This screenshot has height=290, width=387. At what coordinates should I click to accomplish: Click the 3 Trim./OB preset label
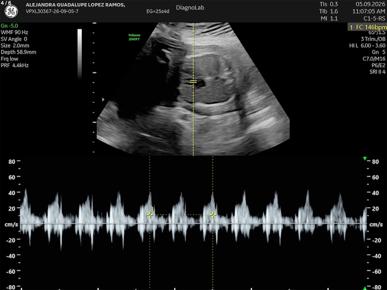[x=373, y=39]
